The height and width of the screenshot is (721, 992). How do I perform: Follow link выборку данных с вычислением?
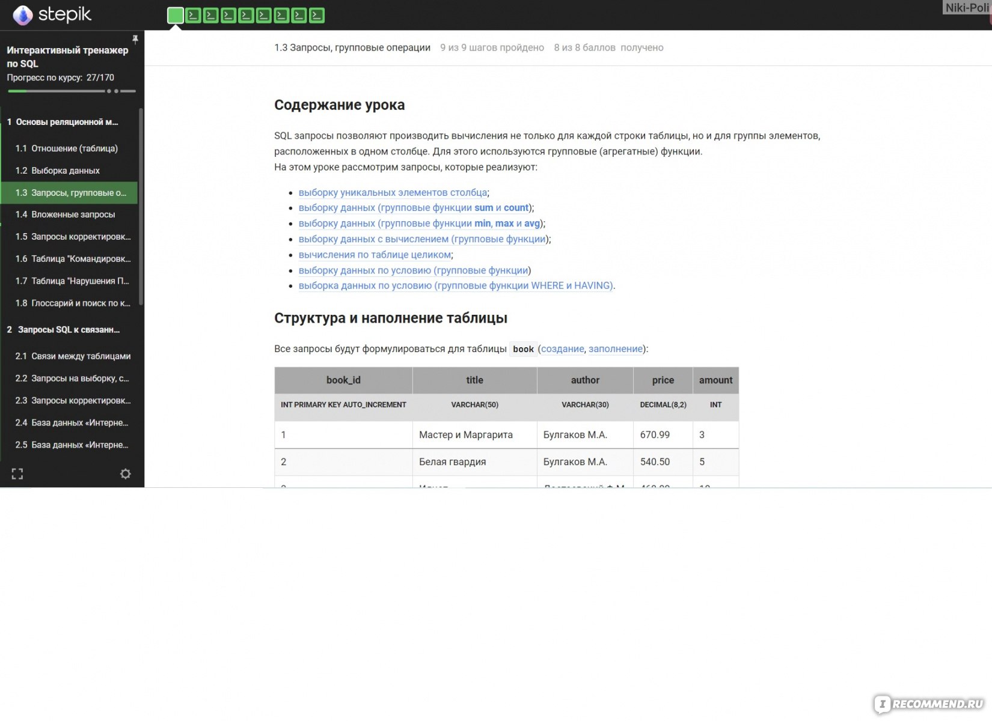click(x=423, y=239)
